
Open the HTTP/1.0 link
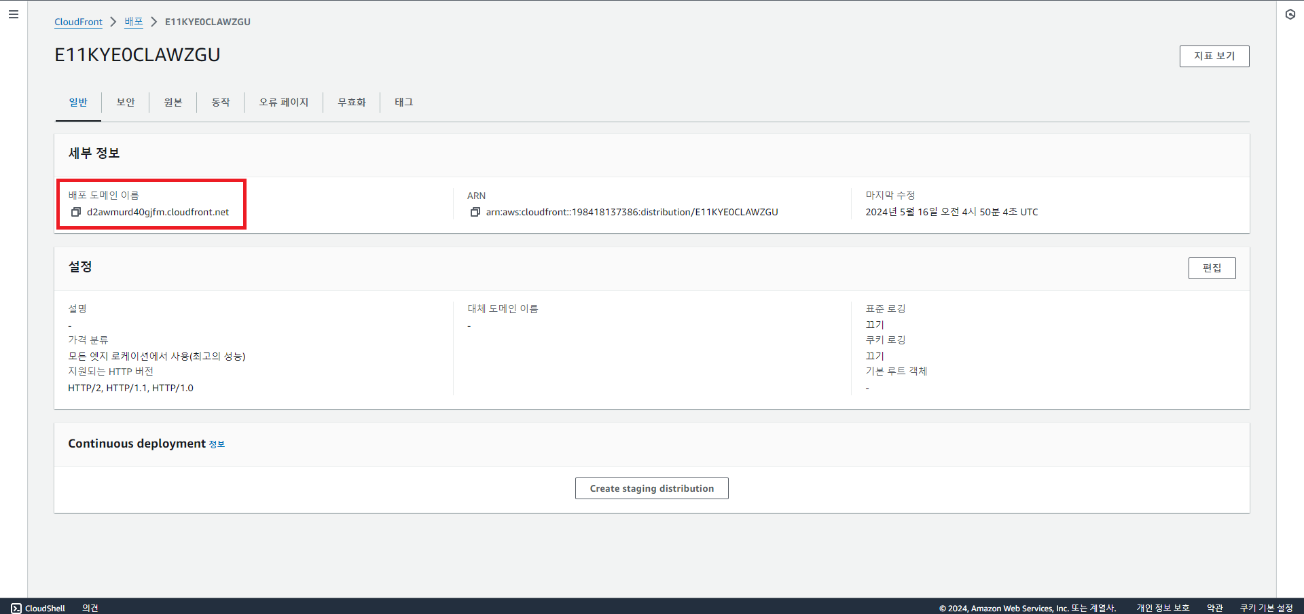tap(173, 388)
